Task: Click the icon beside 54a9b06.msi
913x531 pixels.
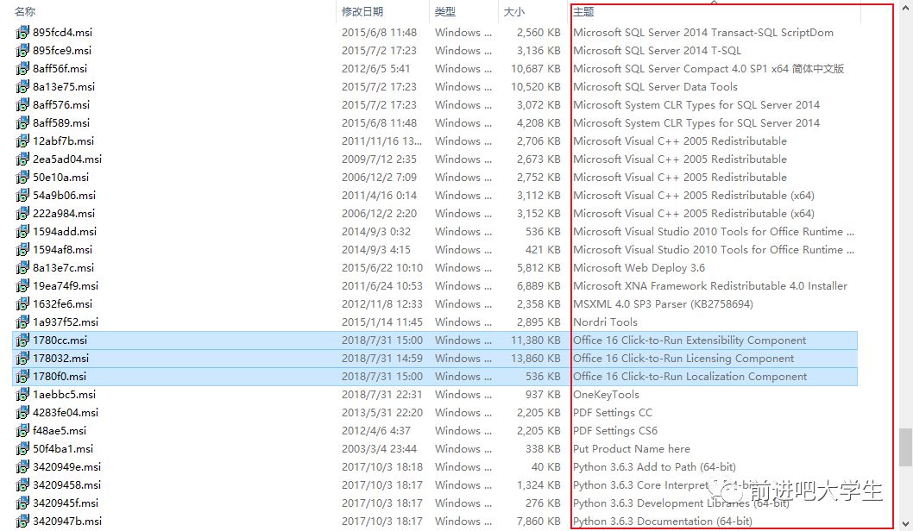Action: (x=22, y=195)
